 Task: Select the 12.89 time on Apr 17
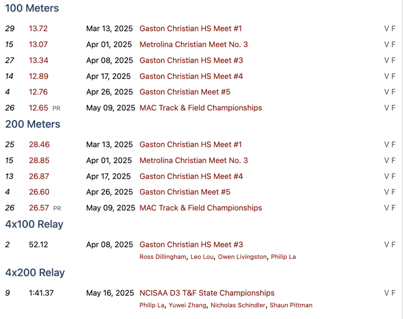(38, 76)
